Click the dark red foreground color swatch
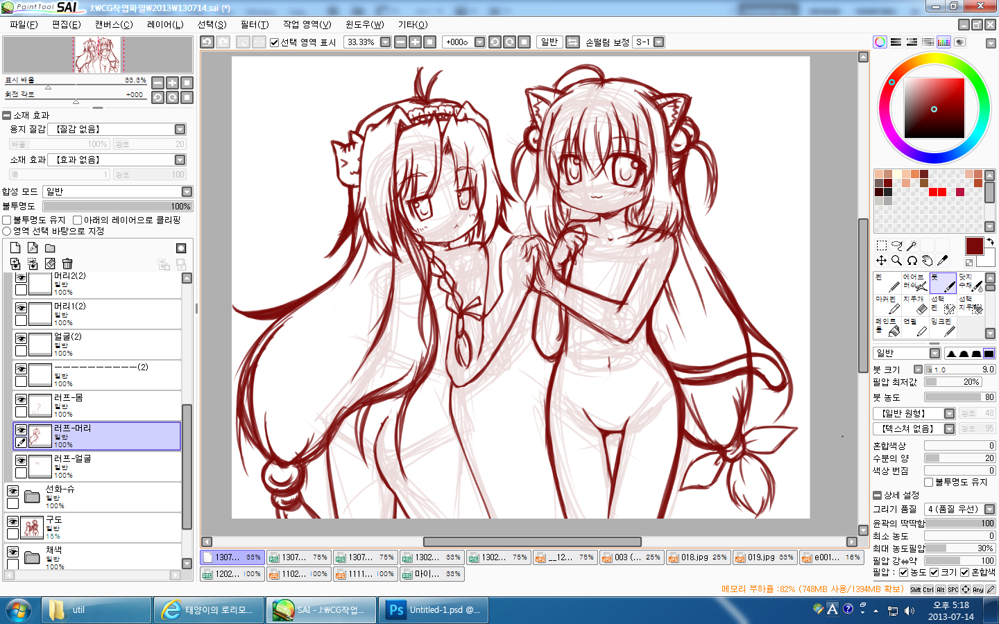The height and width of the screenshot is (624, 999). coord(973,245)
